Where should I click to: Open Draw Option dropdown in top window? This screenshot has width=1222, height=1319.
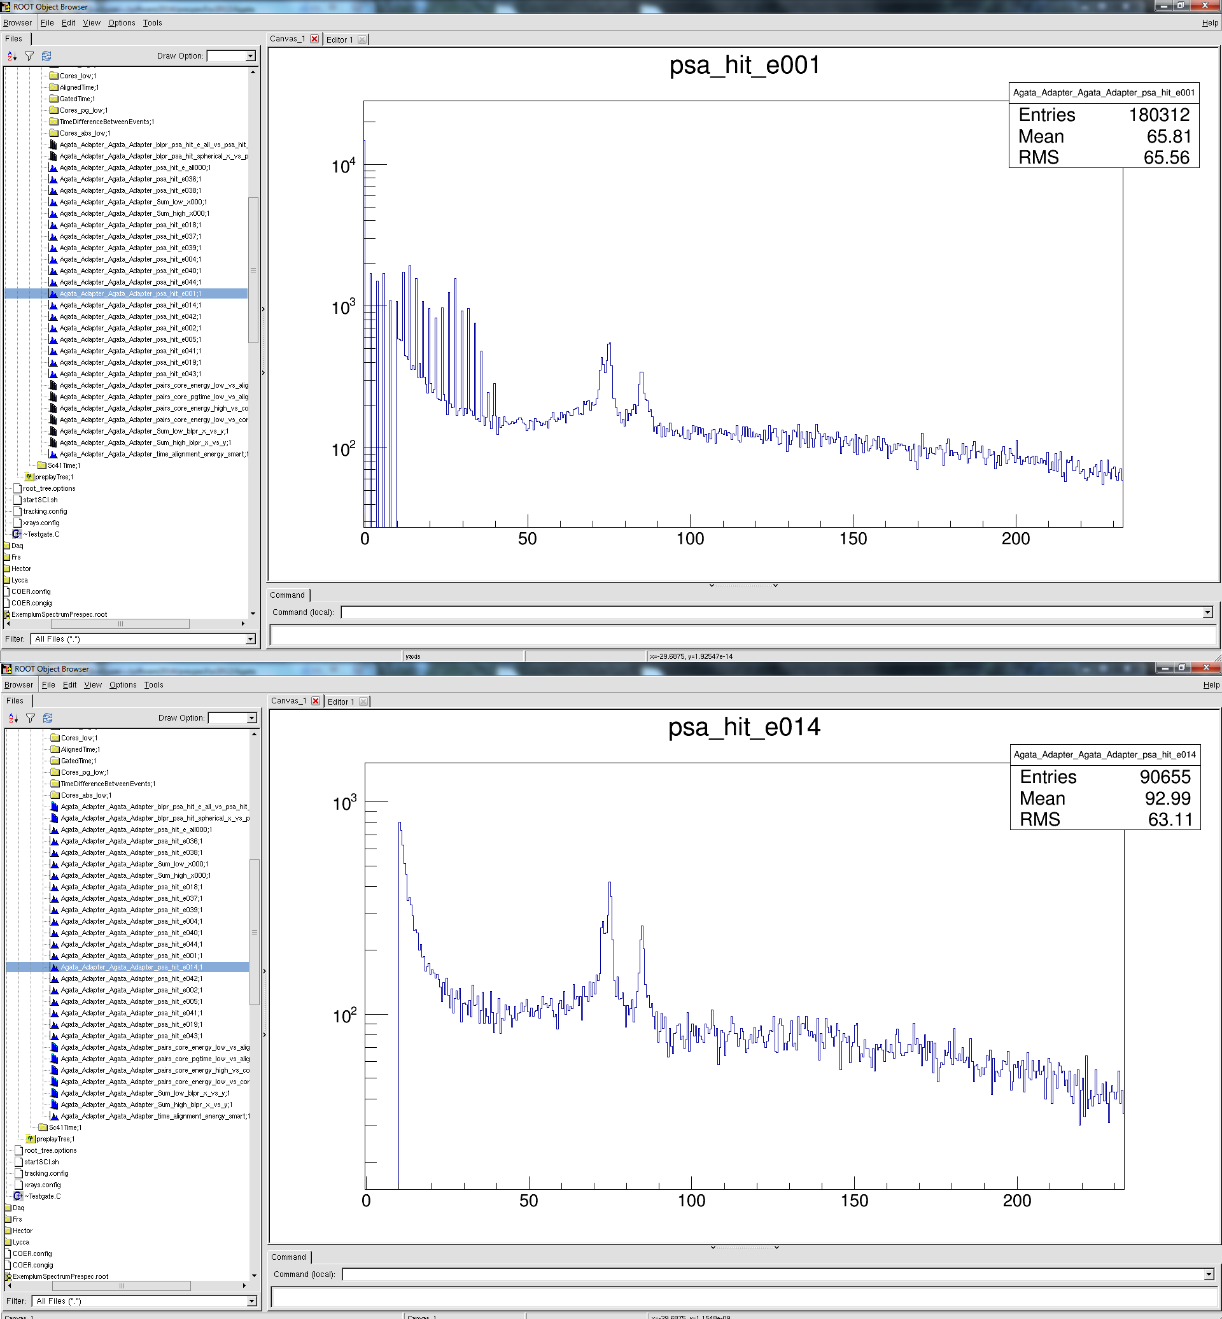tap(251, 56)
